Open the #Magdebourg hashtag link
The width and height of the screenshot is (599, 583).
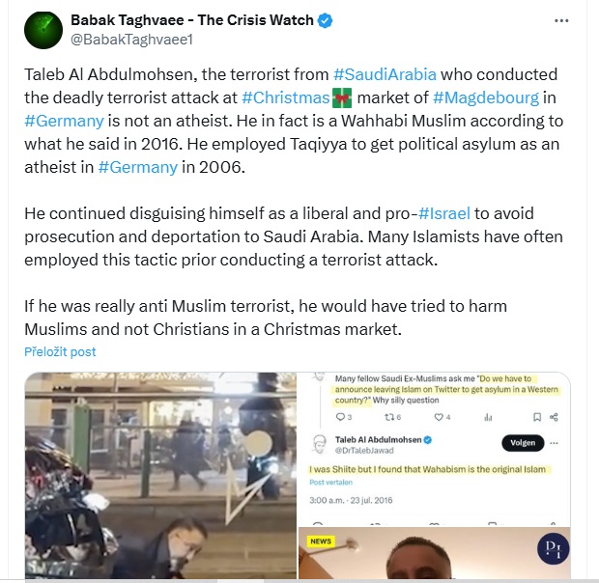click(486, 97)
